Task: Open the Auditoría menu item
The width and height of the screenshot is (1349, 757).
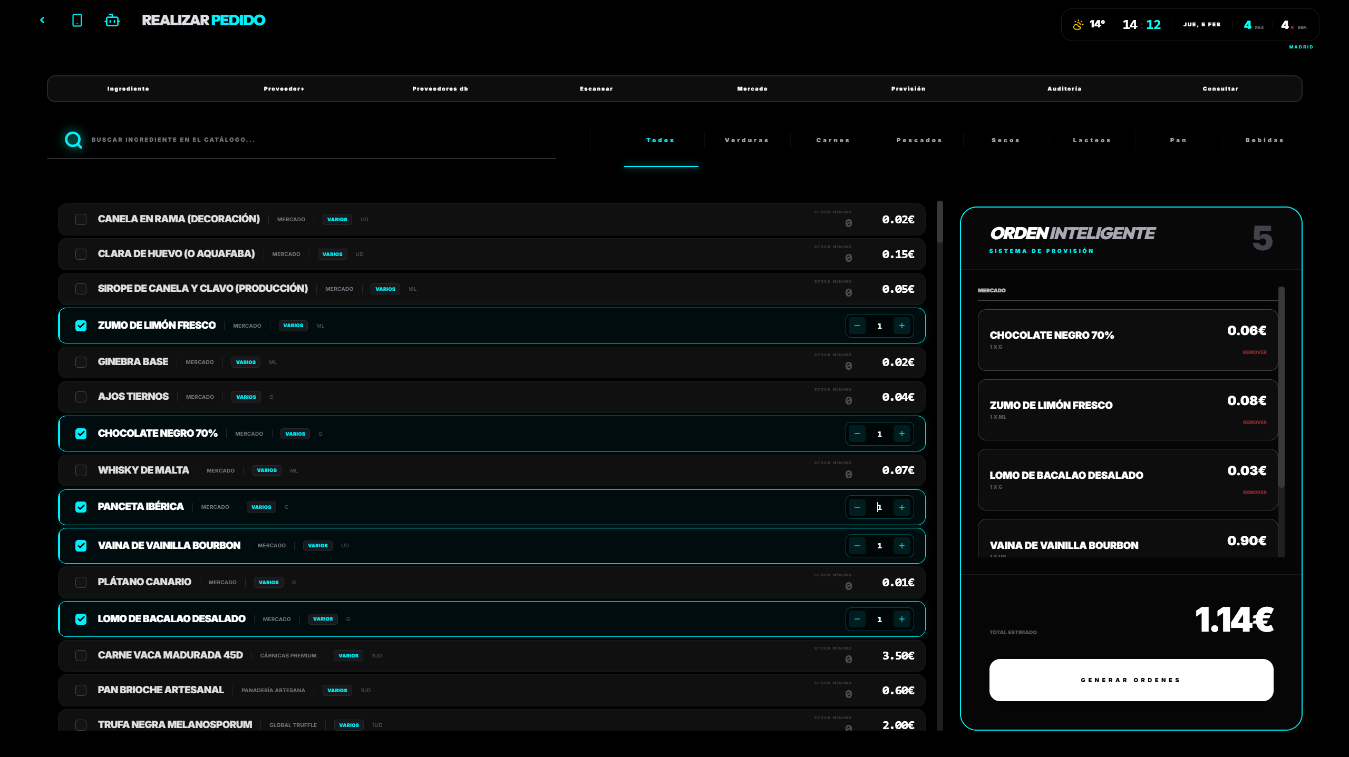Action: (1064, 89)
